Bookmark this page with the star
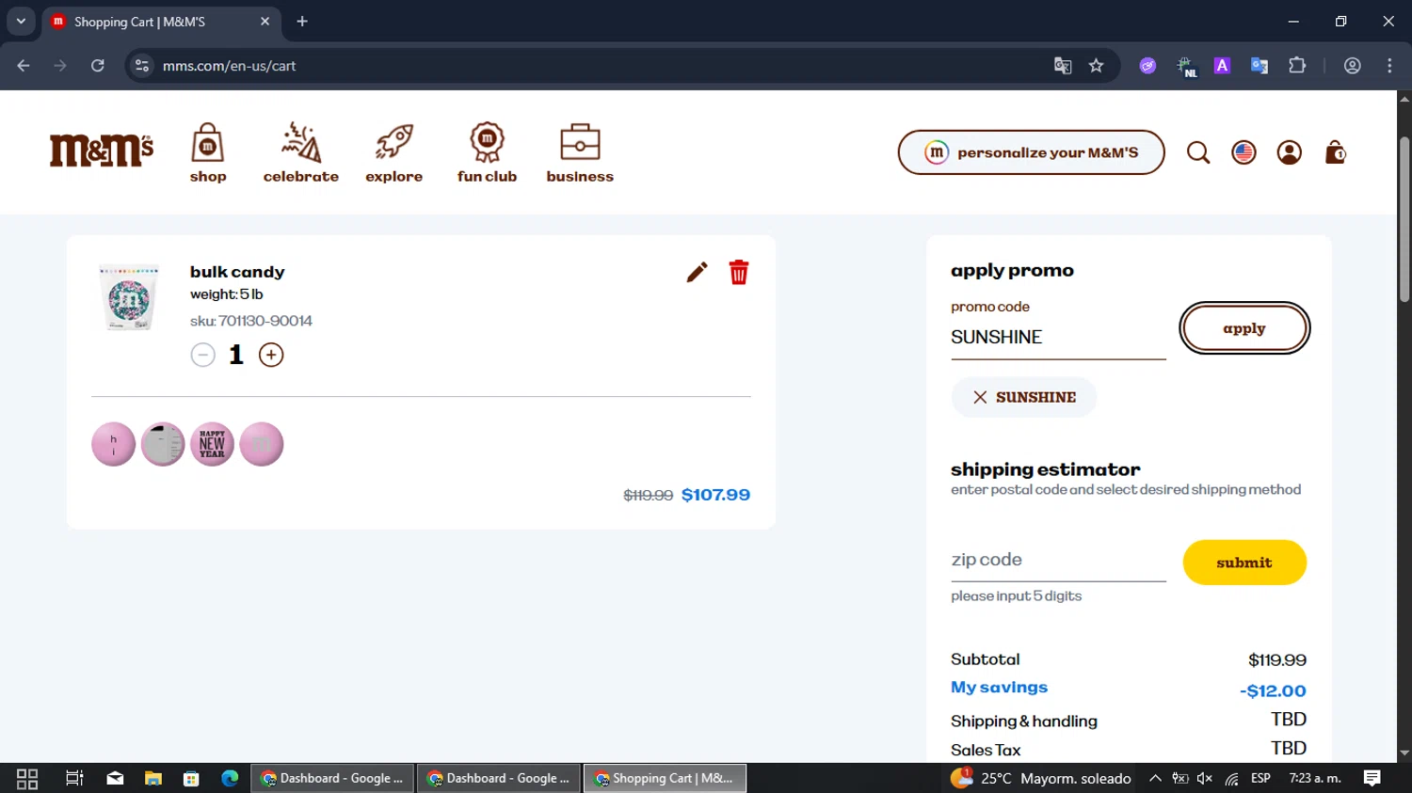The image size is (1412, 793). pos(1096,66)
